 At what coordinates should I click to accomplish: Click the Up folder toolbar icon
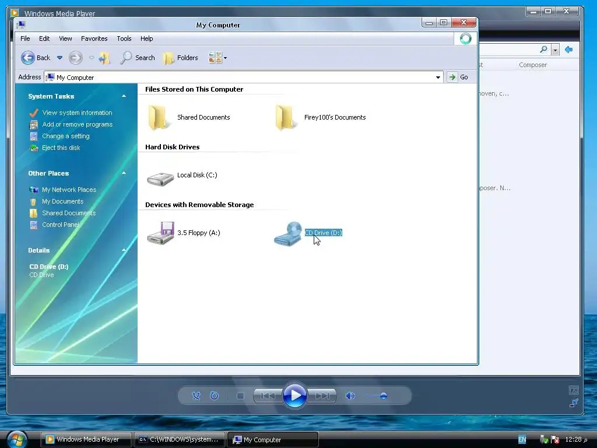(x=104, y=58)
